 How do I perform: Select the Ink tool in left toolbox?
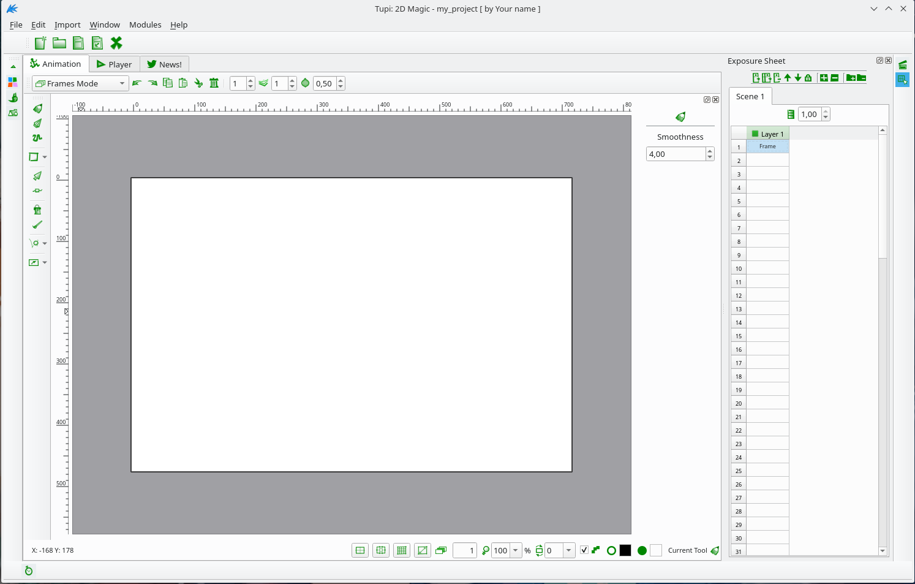pos(37,123)
